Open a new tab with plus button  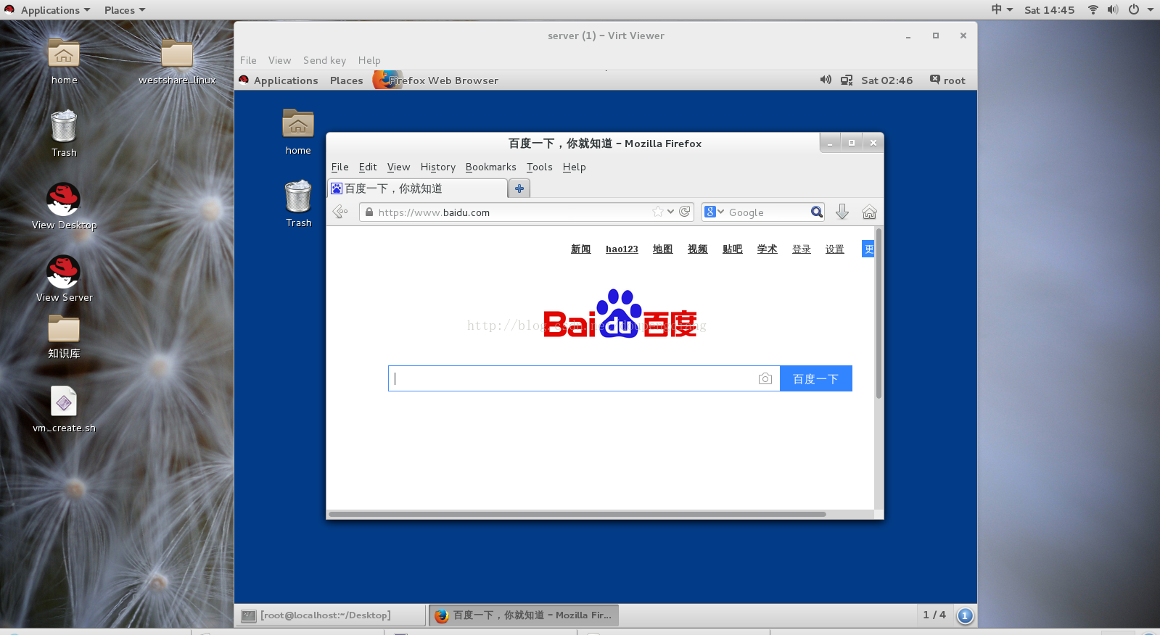pos(519,188)
